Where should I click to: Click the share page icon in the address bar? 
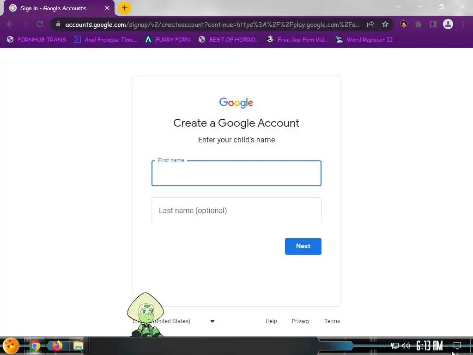click(370, 24)
